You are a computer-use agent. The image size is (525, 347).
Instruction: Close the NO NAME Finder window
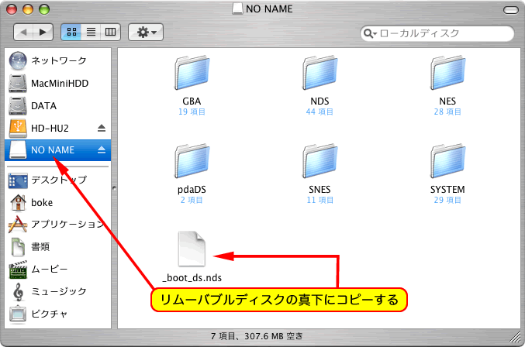(x=12, y=9)
